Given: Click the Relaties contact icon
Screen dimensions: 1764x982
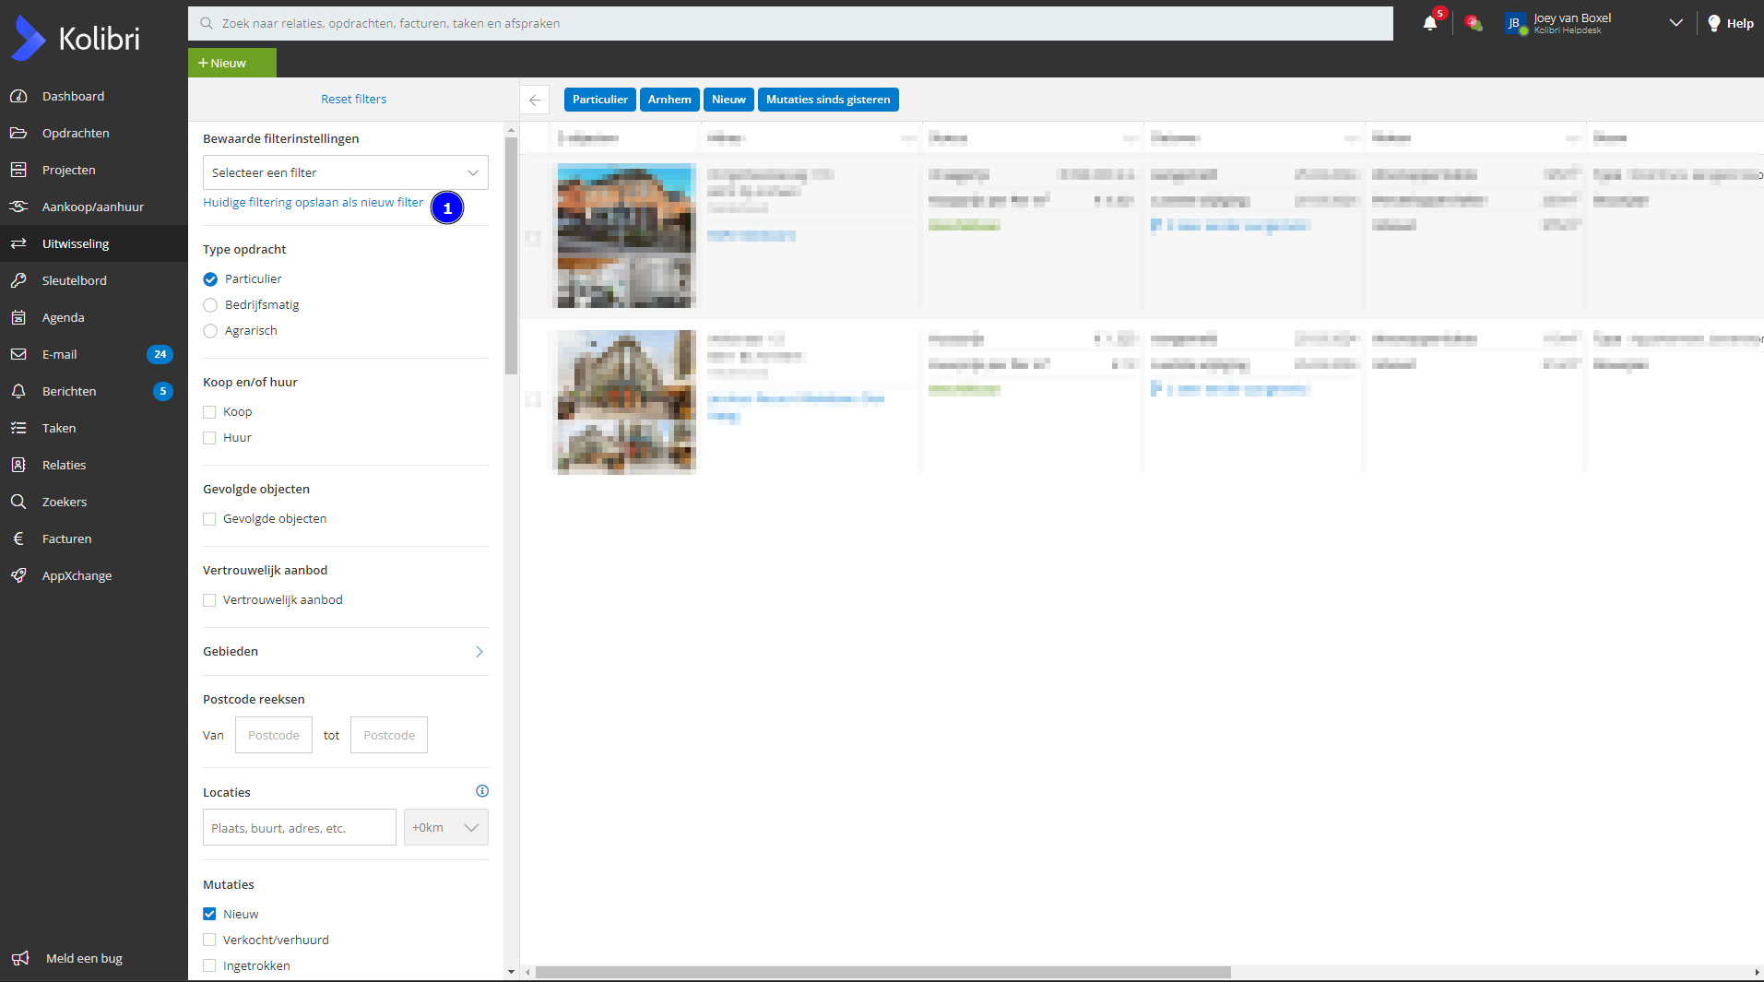Looking at the screenshot, I should [x=18, y=465].
